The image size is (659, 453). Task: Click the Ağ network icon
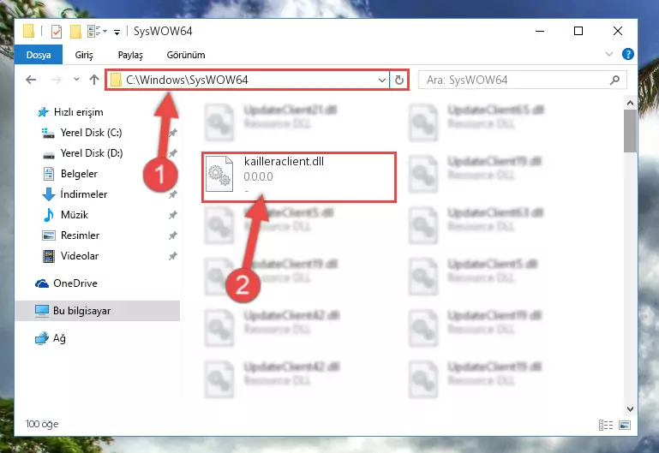pyautogui.click(x=42, y=338)
